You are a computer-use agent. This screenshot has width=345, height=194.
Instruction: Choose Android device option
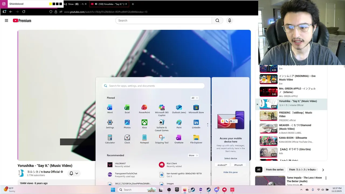coord(222,165)
